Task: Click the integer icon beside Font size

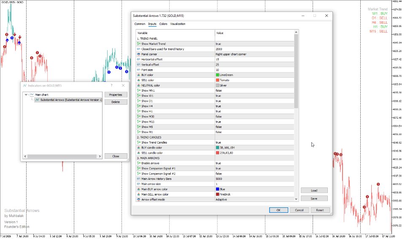Action: 139,70
